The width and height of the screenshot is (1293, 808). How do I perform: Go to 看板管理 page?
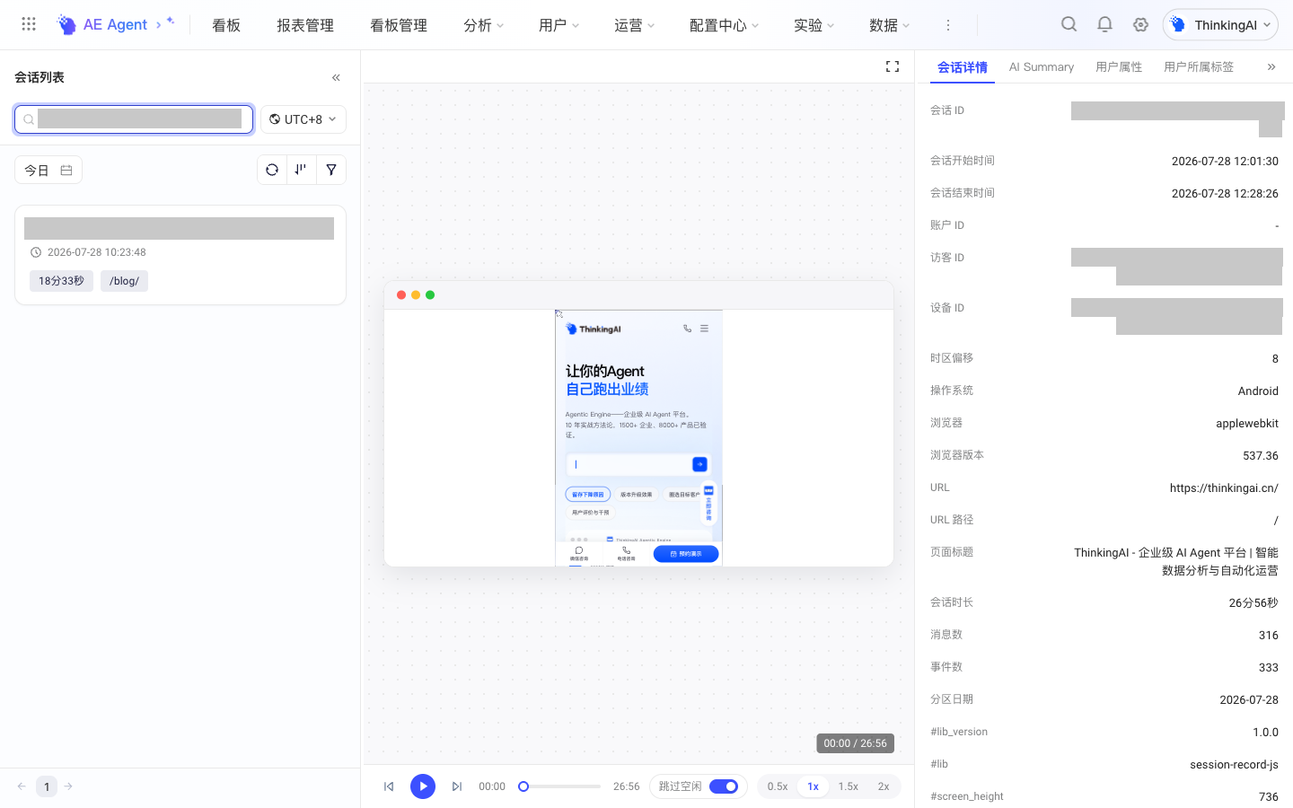coord(399,25)
